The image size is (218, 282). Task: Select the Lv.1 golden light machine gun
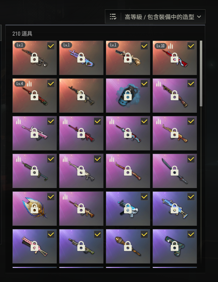128,58
